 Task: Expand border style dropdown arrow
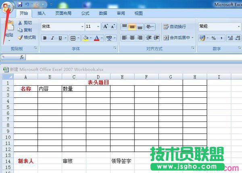78,38
